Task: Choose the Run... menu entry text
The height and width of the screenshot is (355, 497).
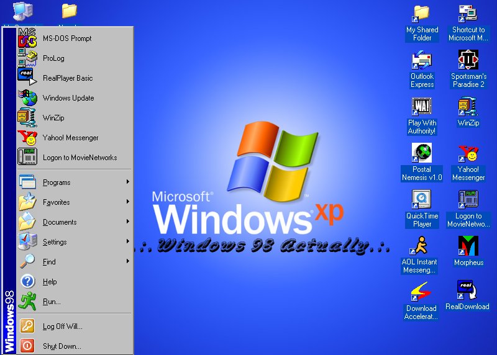Action: 52,302
